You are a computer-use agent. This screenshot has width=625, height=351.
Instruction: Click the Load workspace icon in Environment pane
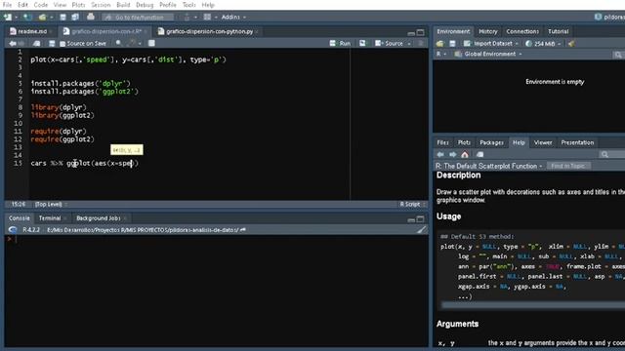tap(439, 43)
